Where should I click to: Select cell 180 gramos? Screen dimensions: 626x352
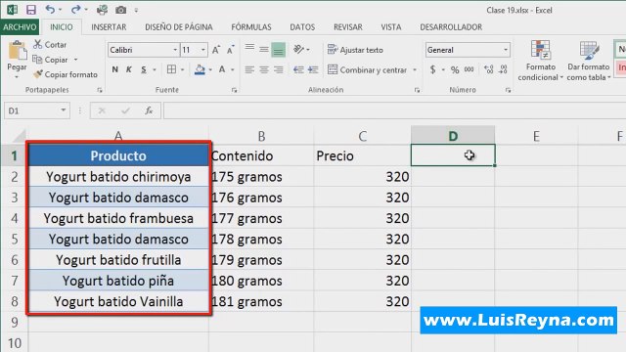point(261,281)
